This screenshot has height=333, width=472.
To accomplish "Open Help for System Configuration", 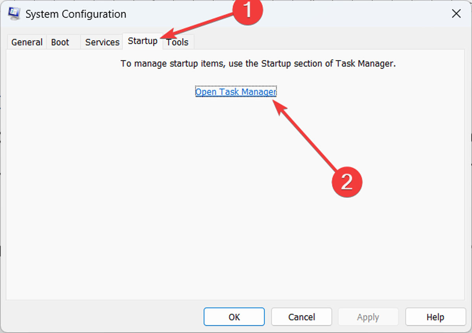I will point(435,317).
